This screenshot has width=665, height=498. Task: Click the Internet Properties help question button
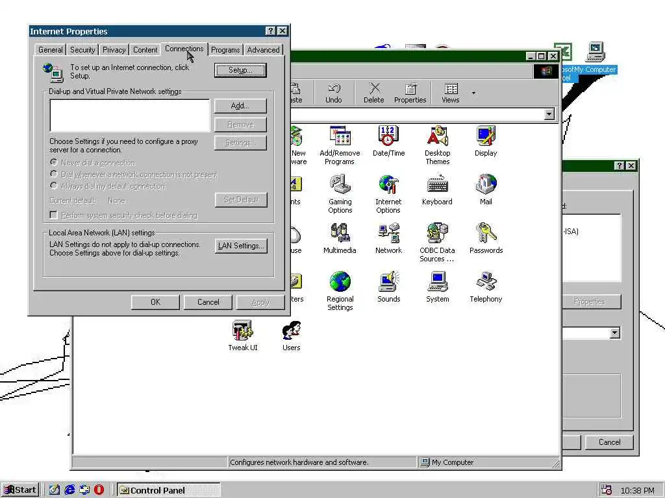click(x=271, y=31)
